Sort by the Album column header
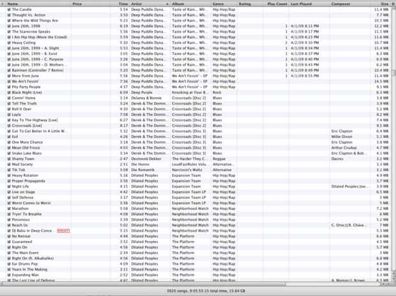This screenshot has width=396, height=296. click(x=191, y=4)
